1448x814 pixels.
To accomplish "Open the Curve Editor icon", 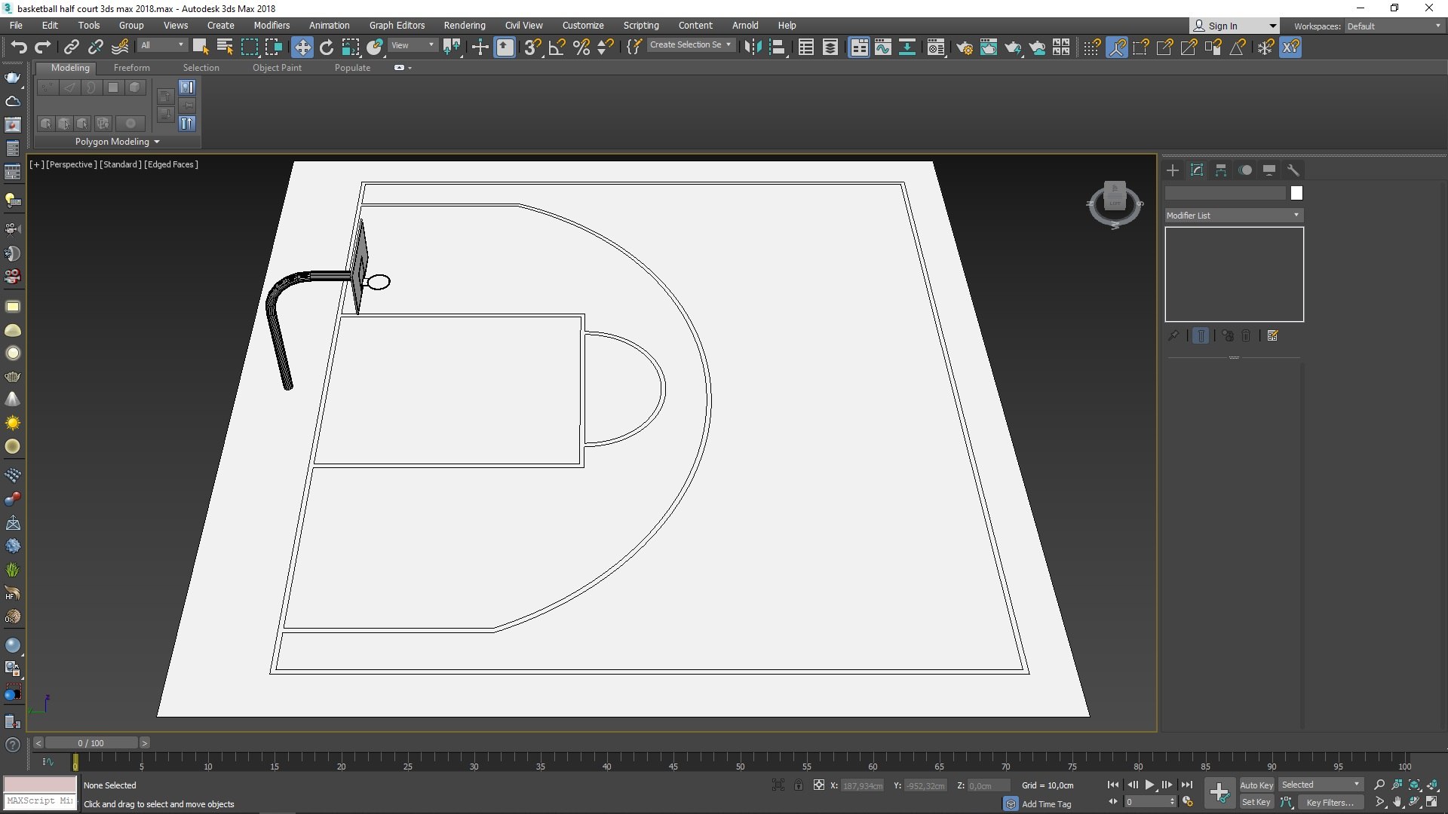I will click(x=883, y=47).
